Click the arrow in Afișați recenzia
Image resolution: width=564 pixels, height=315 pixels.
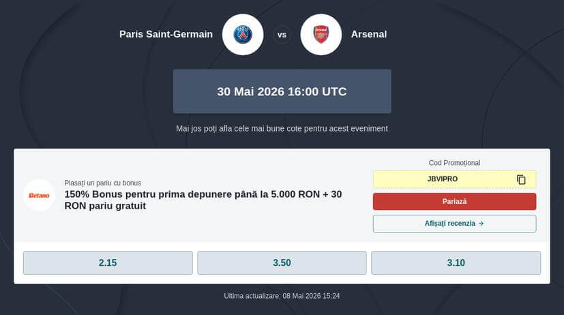click(x=481, y=224)
